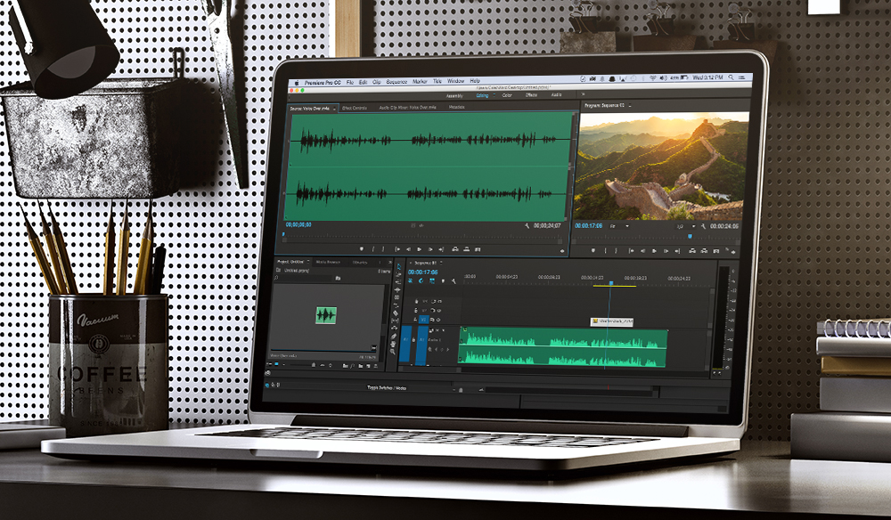Select the Razor tool
The width and height of the screenshot is (891, 520).
[396, 313]
